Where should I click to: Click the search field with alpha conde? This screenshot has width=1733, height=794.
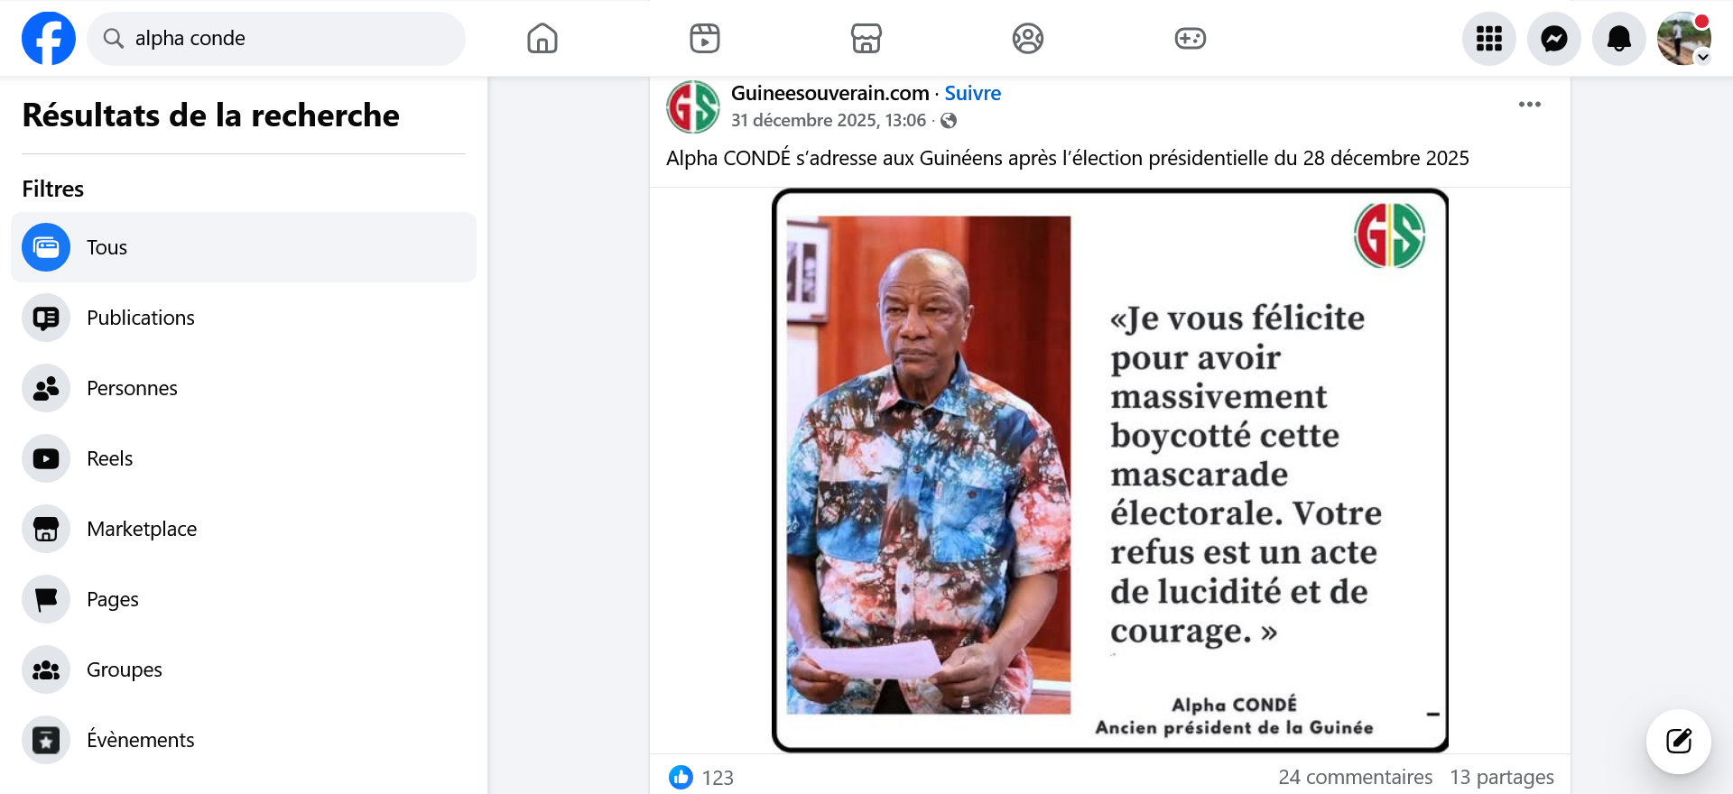point(276,38)
